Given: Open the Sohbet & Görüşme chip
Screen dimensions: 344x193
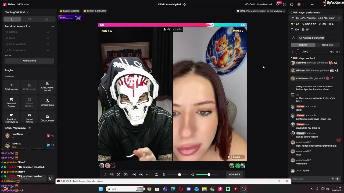Looking at the screenshot, I should [95, 11].
